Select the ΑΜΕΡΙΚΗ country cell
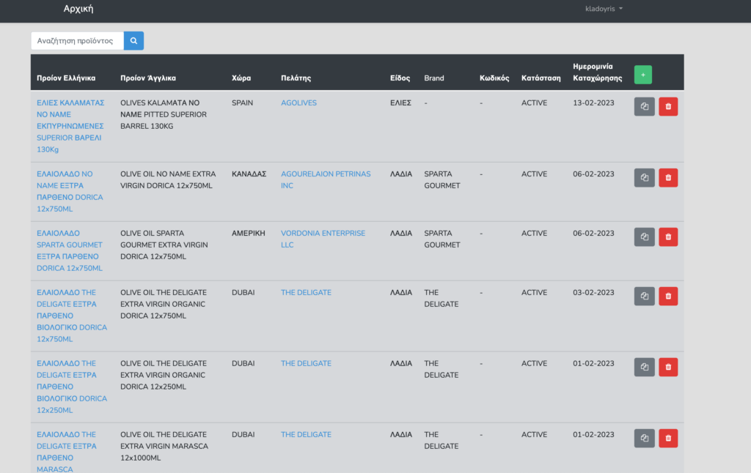The height and width of the screenshot is (473, 751). tap(248, 234)
